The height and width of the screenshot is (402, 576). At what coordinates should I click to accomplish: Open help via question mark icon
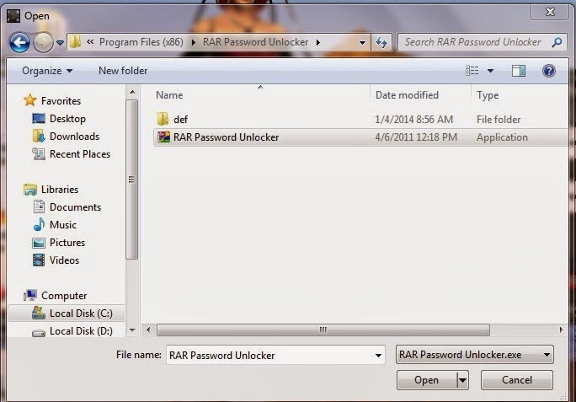(549, 71)
